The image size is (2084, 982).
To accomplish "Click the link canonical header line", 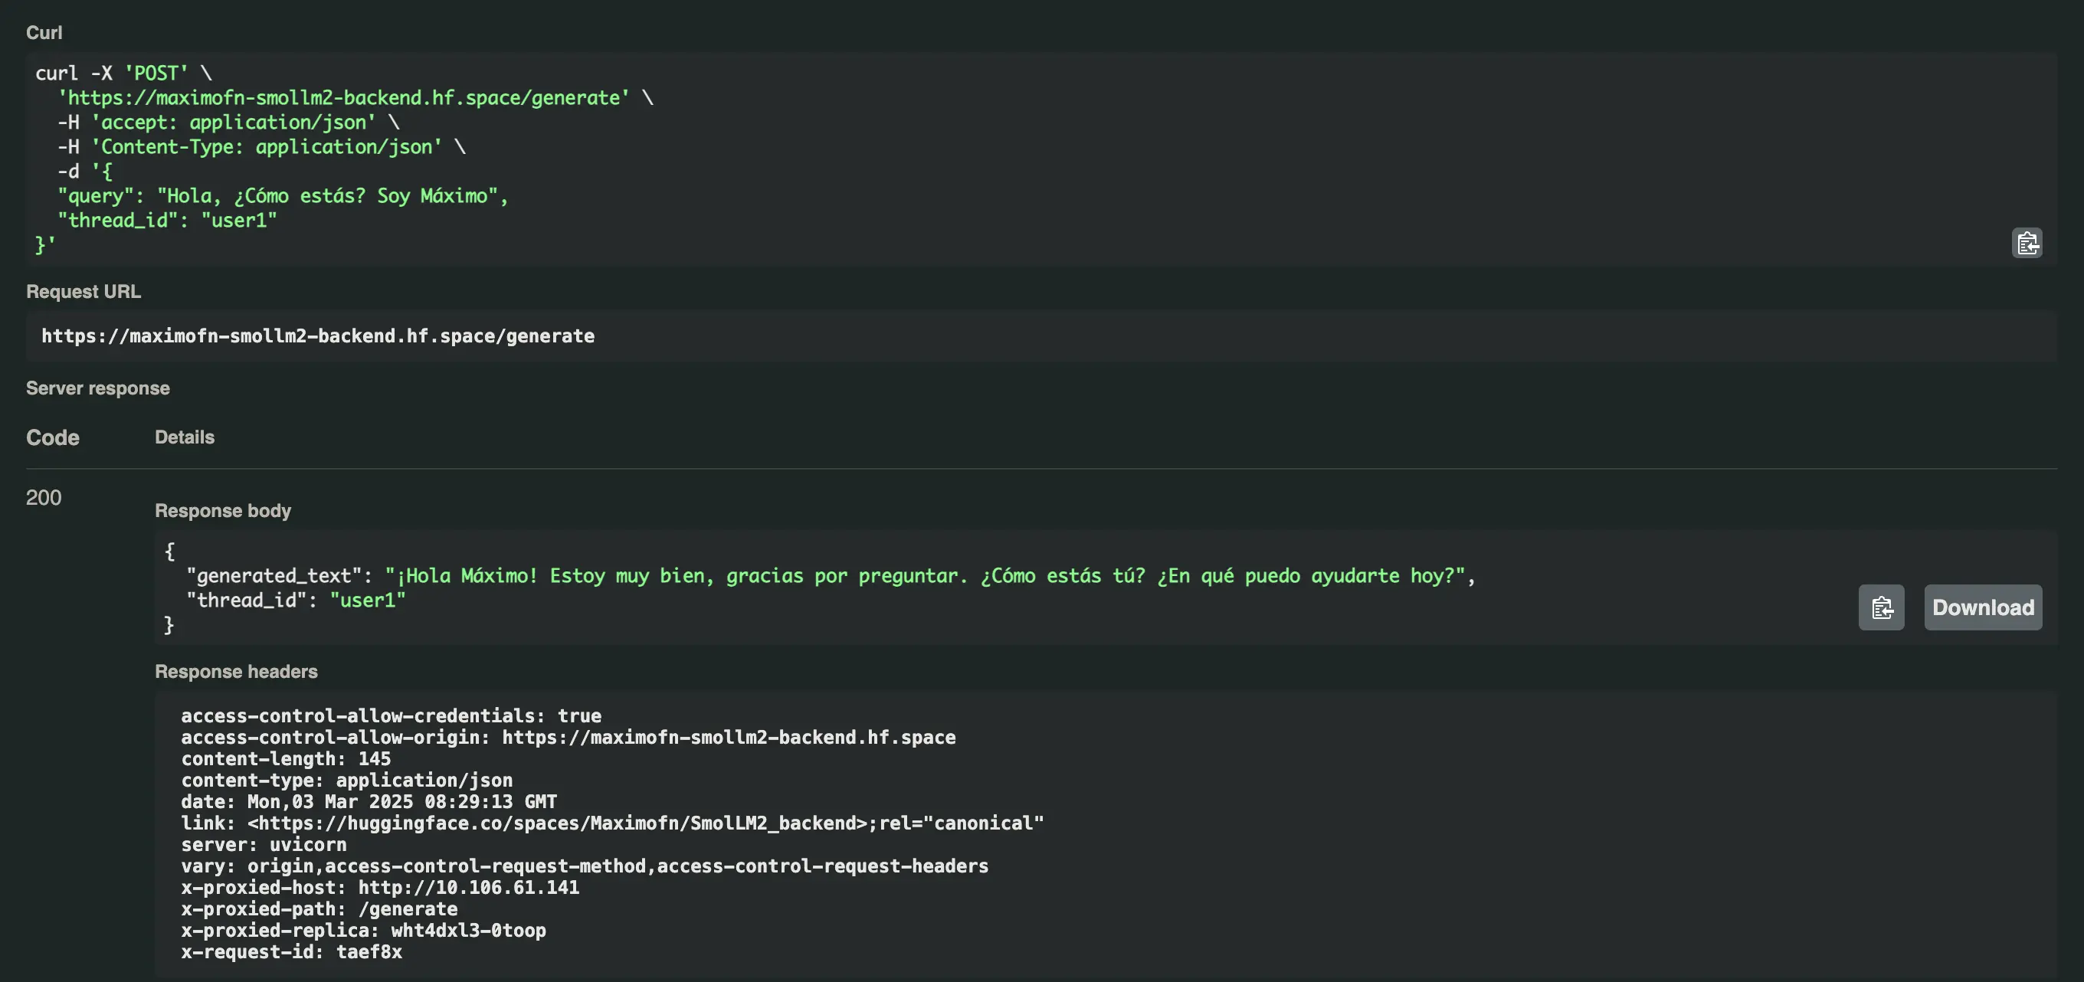I will pos(612,823).
